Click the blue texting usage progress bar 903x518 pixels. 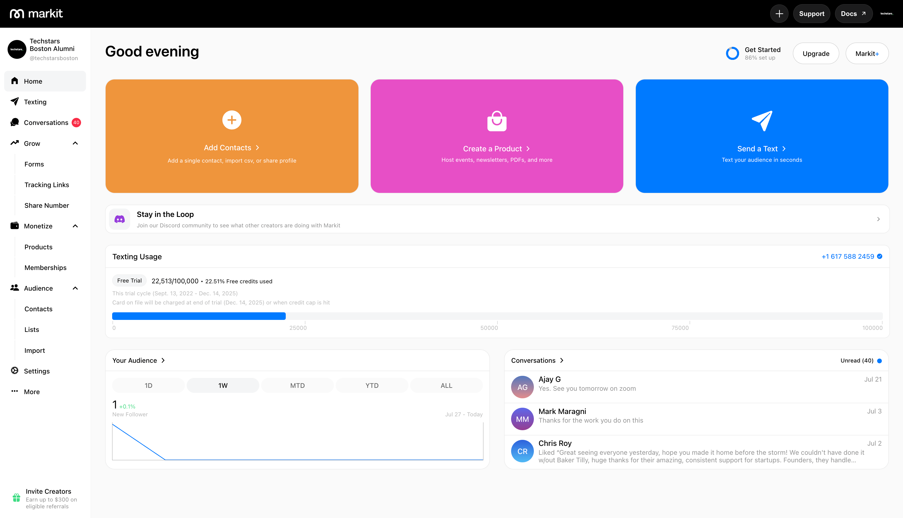[x=198, y=316]
